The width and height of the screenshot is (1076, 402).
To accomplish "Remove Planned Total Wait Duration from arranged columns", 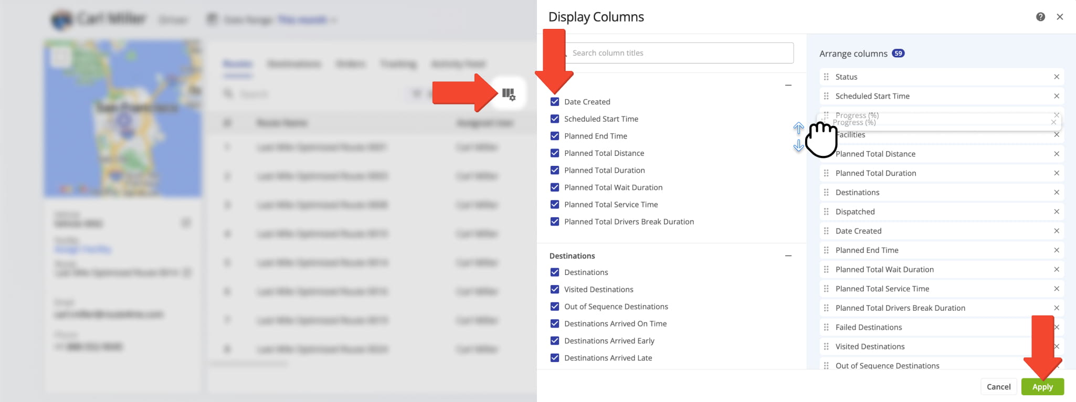I will (x=1057, y=269).
